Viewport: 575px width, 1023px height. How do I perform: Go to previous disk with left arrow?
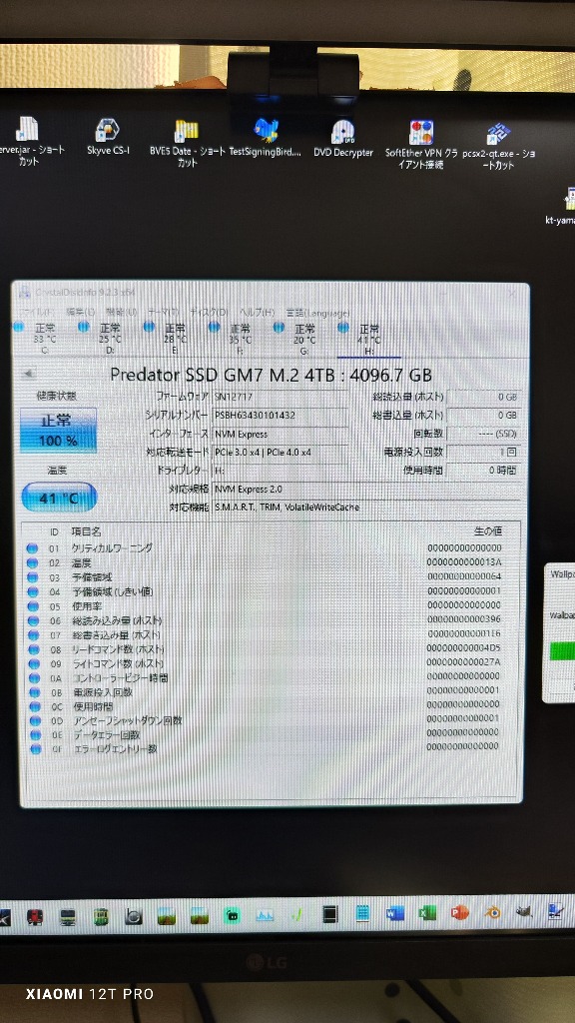tap(29, 375)
